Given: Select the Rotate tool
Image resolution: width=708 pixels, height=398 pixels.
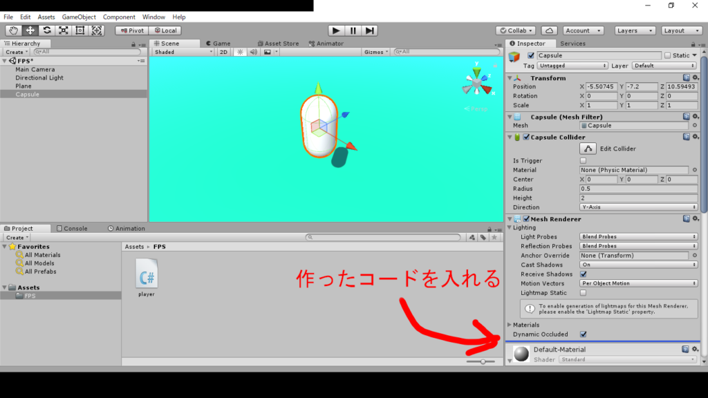Looking at the screenshot, I should 46,30.
